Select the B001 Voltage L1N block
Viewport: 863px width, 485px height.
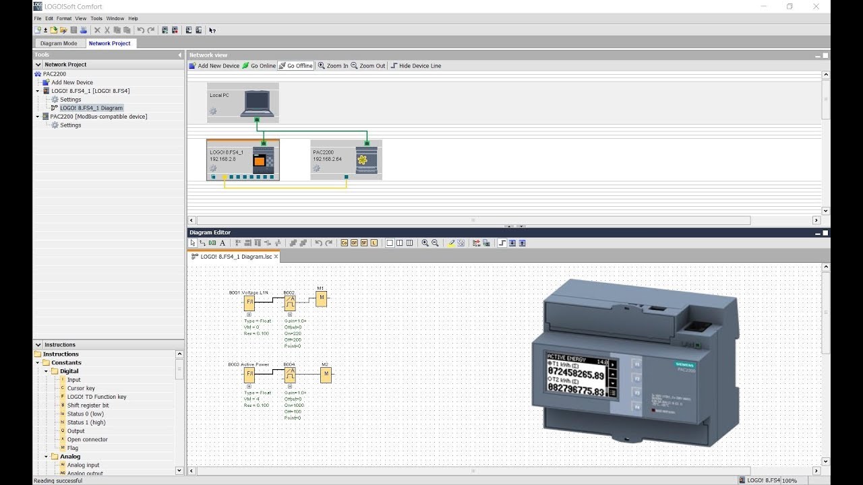(x=249, y=302)
